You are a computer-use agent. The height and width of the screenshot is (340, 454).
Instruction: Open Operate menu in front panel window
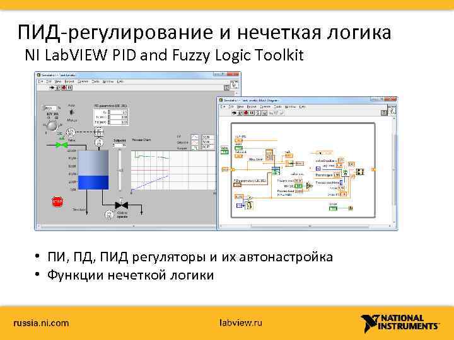point(83,81)
